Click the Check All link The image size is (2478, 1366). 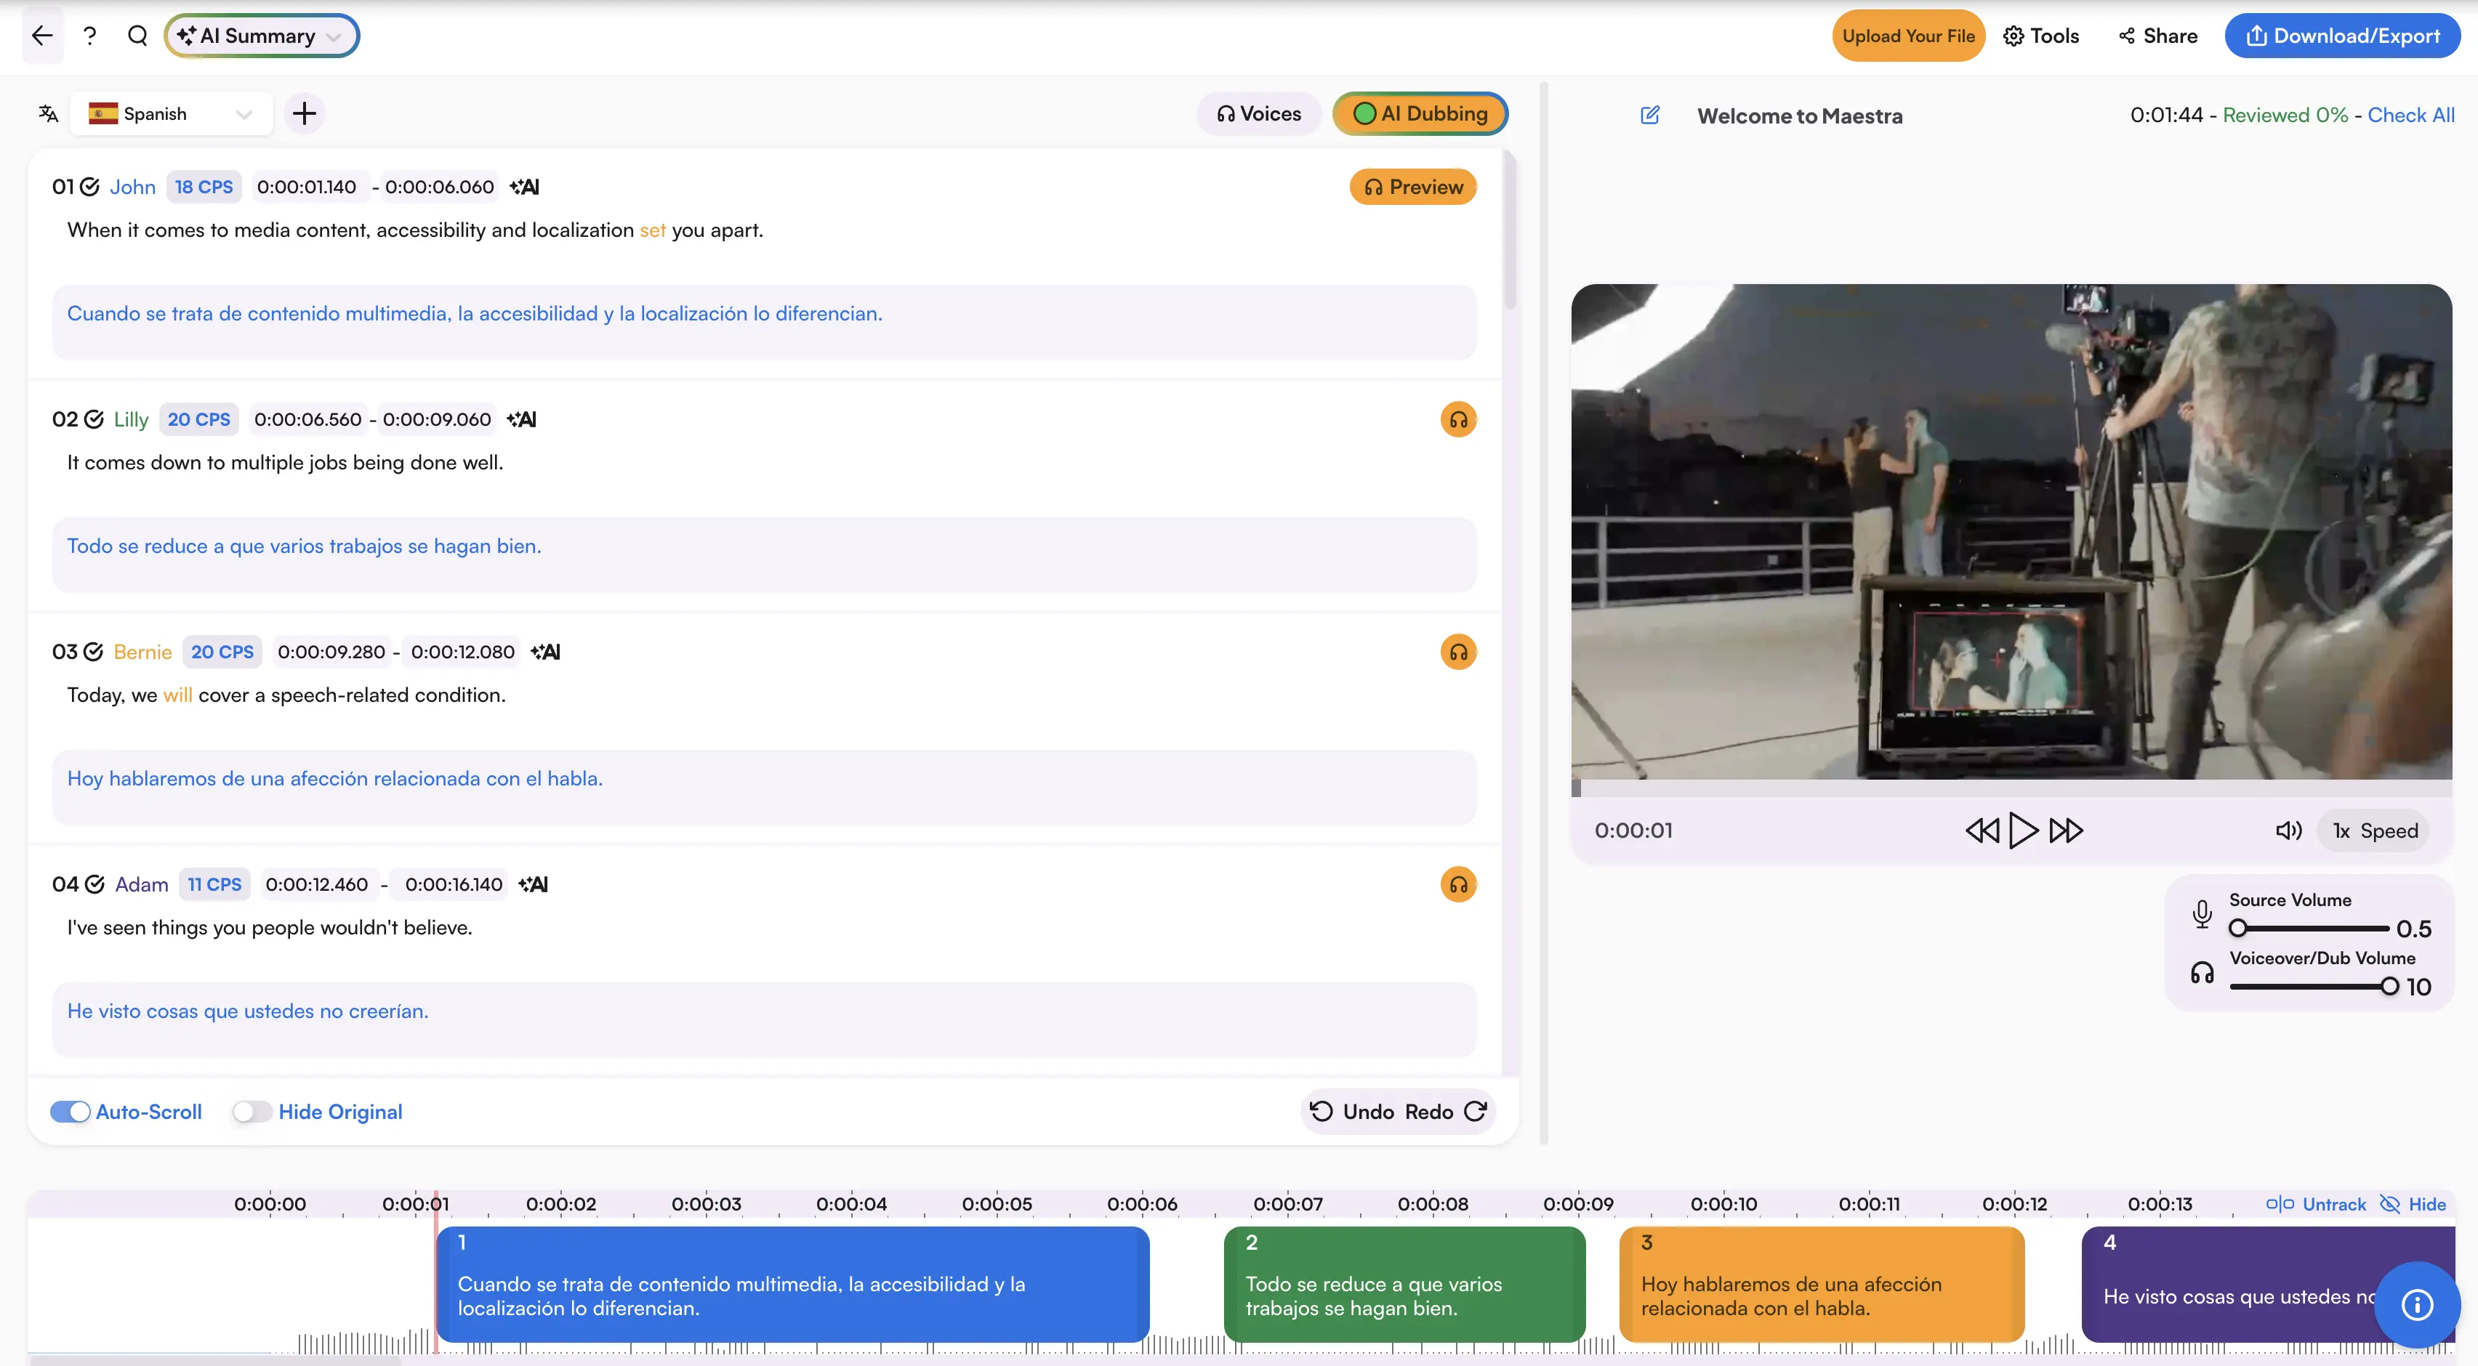click(x=2412, y=114)
